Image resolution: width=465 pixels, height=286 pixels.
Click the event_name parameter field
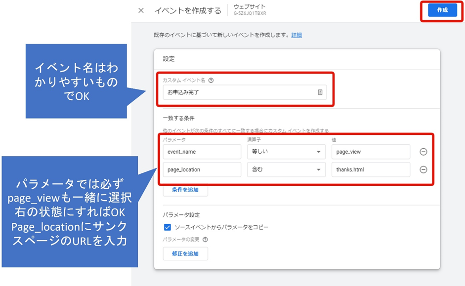[x=202, y=152]
